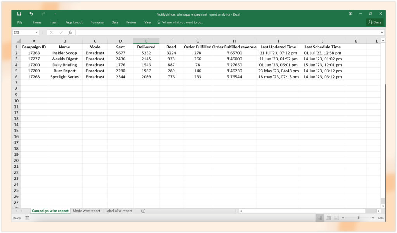The height and width of the screenshot is (233, 397).
Task: Open the Formulas ribbon tab
Action: (97, 22)
